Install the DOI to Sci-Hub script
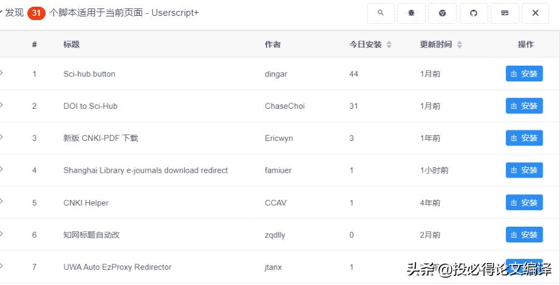The width and height of the screenshot is (560, 285). (524, 106)
